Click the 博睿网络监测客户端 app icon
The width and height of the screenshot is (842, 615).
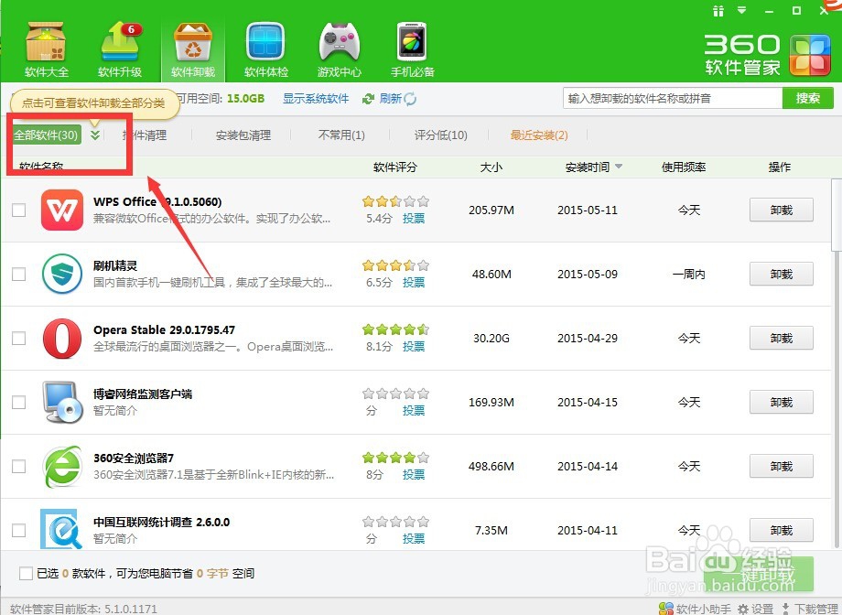[x=62, y=402]
